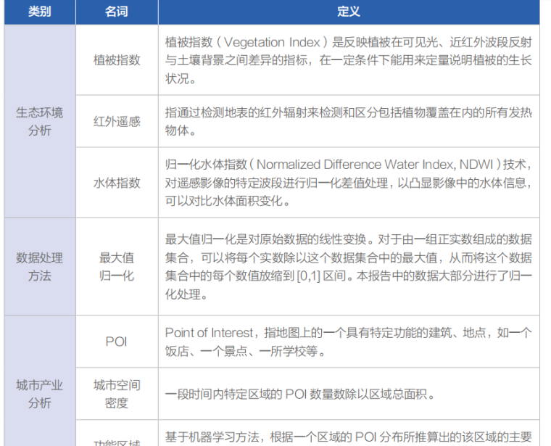Screen dimensions: 551x446
Task: Click the 名词 column header
Action: 117,12
